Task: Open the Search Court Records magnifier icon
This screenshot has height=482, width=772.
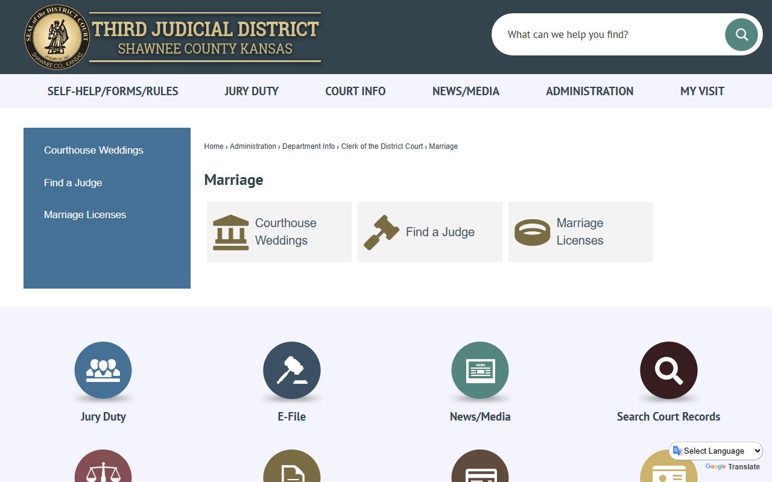Action: click(x=669, y=370)
